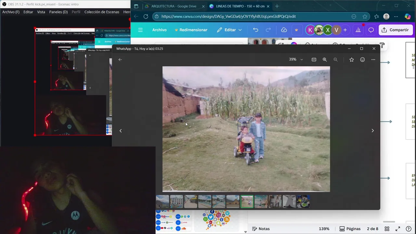Show the previous photo with left arrow
416x234 pixels.
pos(121,131)
